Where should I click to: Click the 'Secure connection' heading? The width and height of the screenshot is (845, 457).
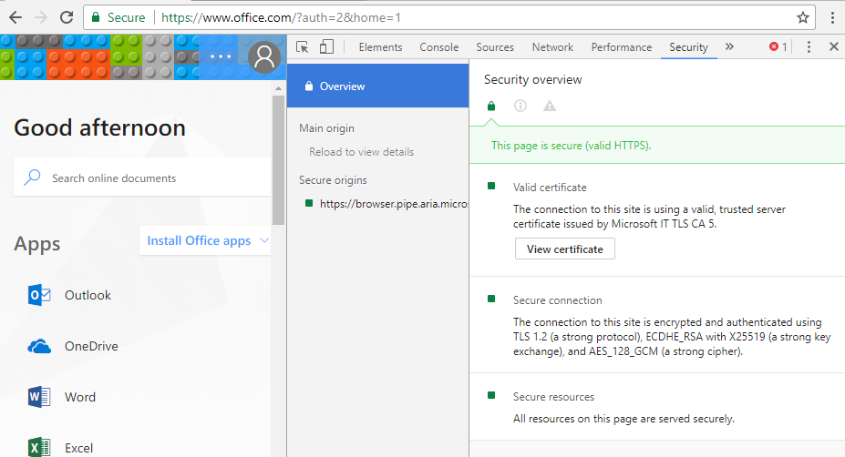coord(558,300)
